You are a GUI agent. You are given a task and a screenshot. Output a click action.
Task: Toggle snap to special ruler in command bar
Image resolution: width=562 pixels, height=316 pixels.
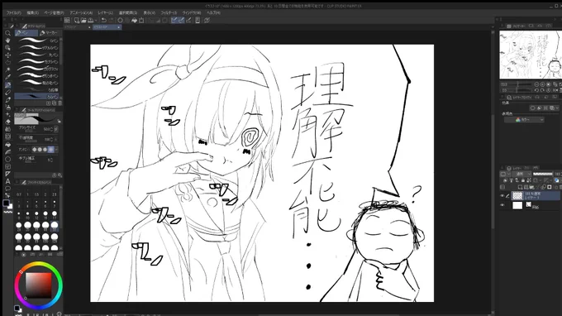(181, 21)
